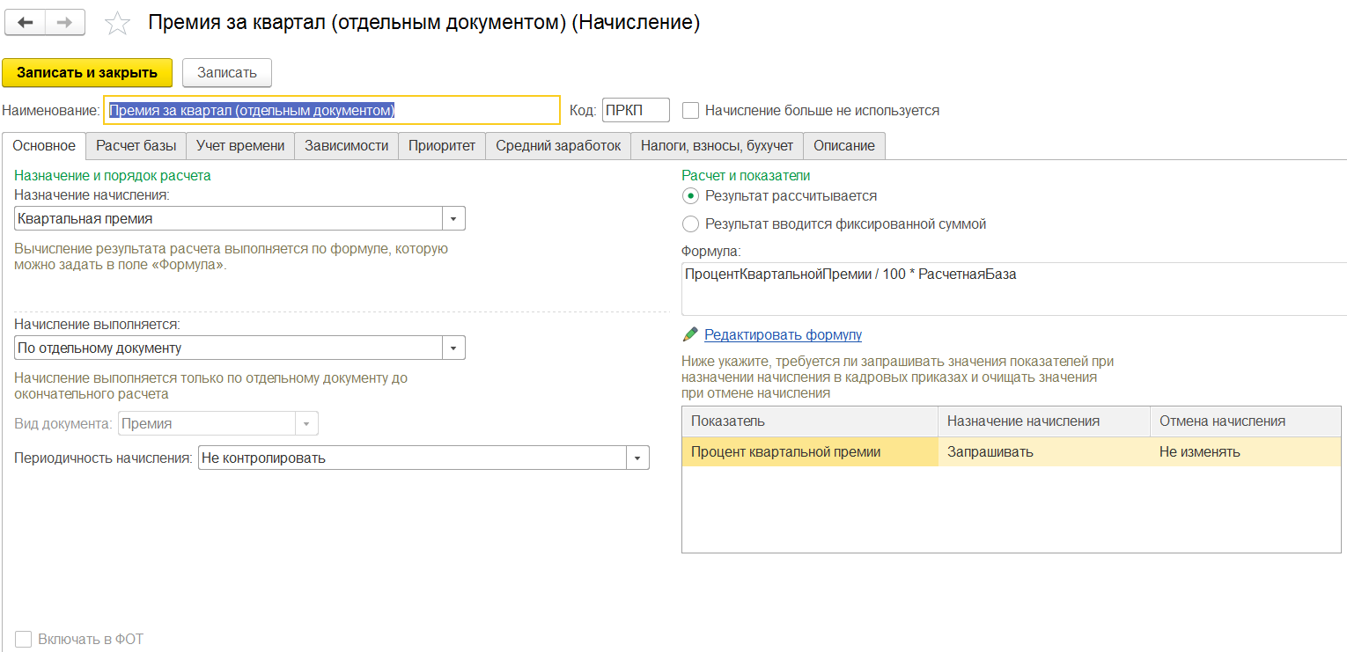Select 'Результат рассчитывается' radio button
This screenshot has width=1347, height=652.
pyautogui.click(x=691, y=196)
